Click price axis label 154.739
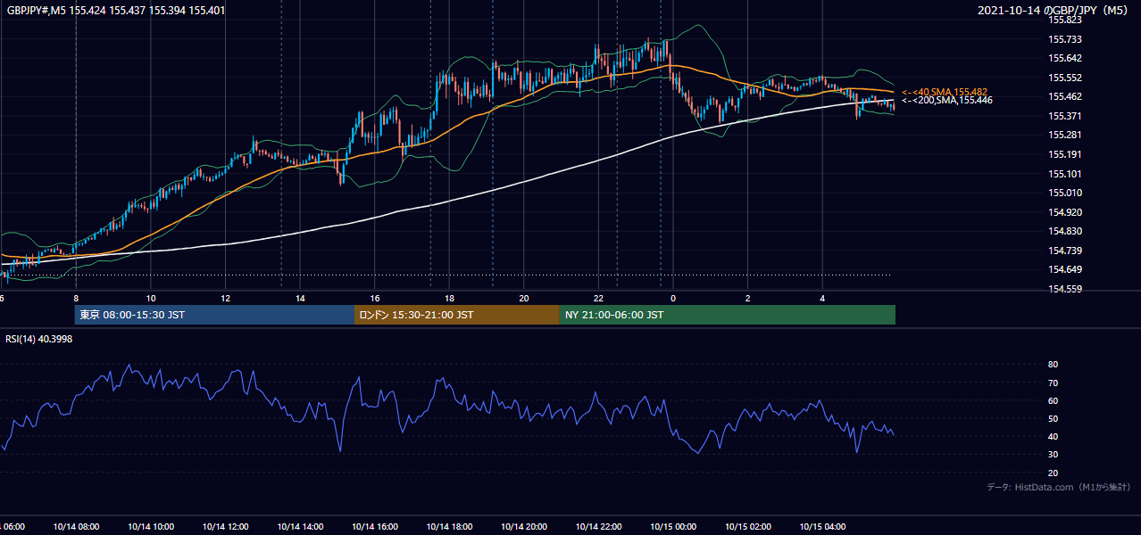The width and height of the screenshot is (1141, 535). (x=1064, y=251)
